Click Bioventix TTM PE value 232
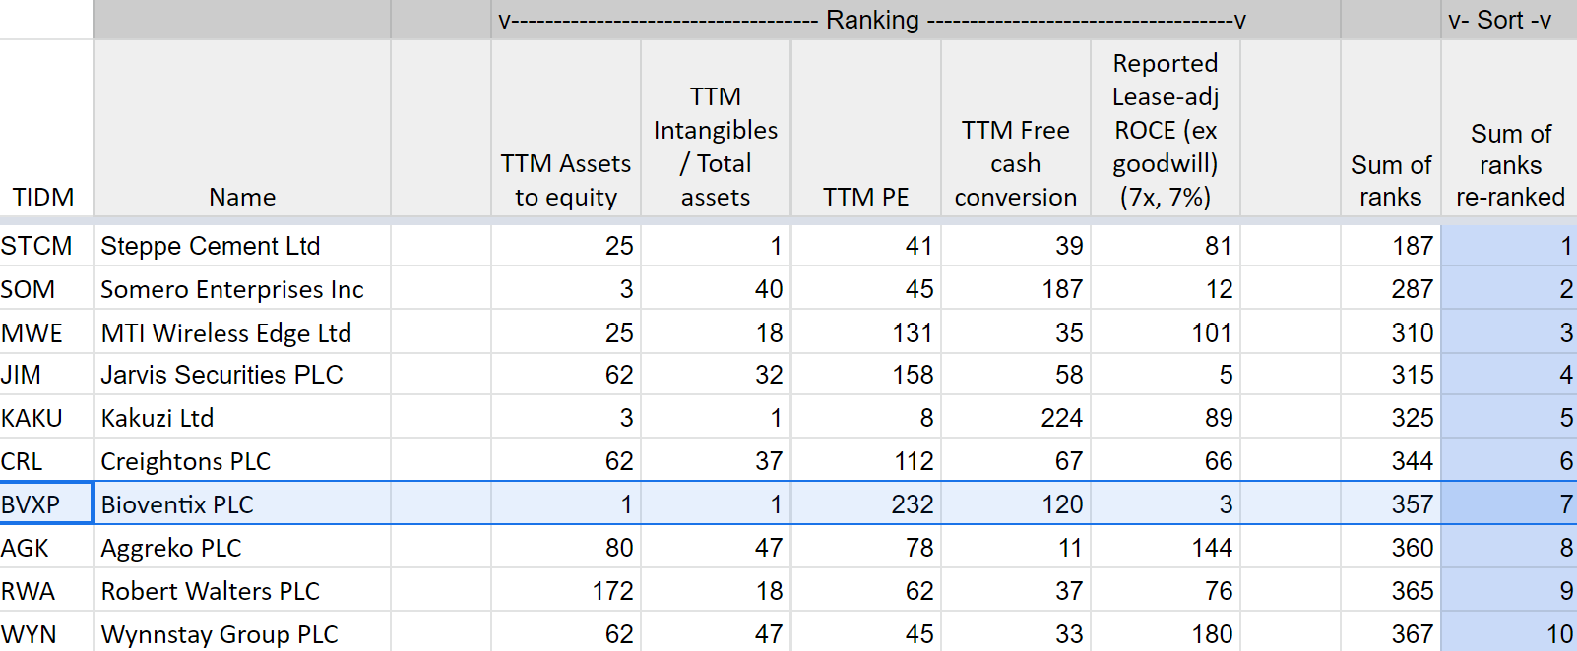This screenshot has width=1577, height=651. pyautogui.click(x=866, y=504)
